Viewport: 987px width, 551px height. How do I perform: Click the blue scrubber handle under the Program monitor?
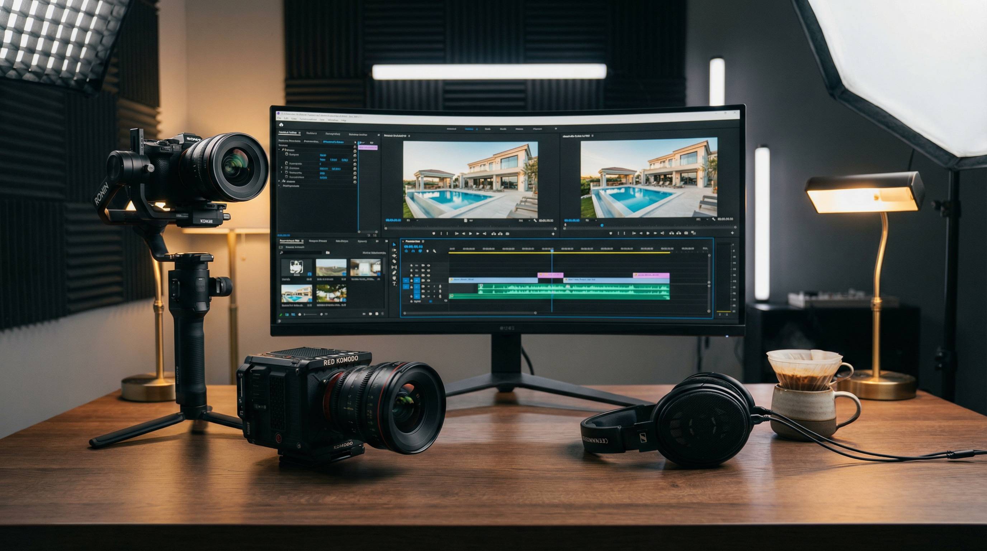[602, 225]
